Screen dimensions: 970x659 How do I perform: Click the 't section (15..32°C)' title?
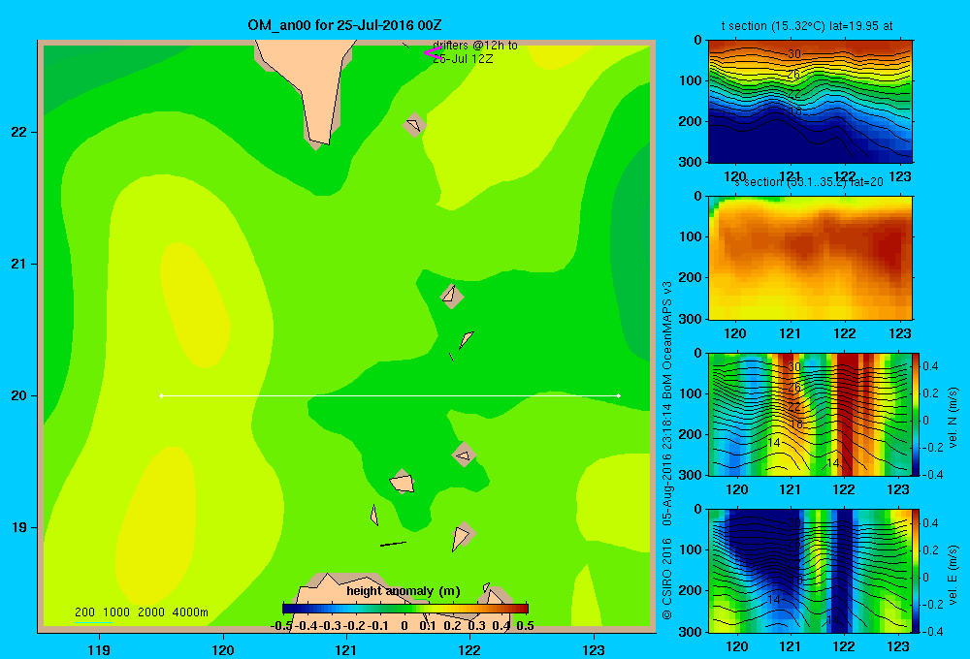(807, 26)
